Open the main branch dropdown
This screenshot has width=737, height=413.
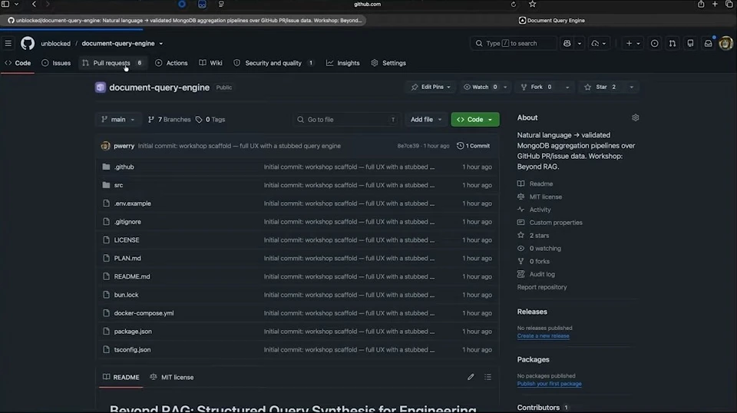(118, 119)
